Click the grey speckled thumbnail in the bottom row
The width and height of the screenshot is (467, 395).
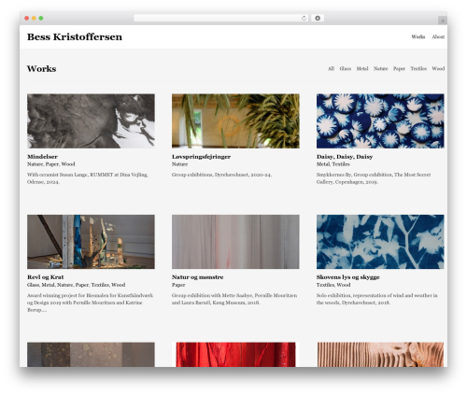(91, 355)
